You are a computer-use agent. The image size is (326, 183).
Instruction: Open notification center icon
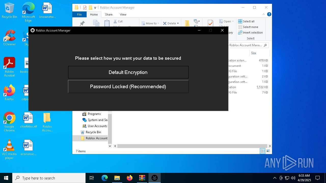(318, 178)
